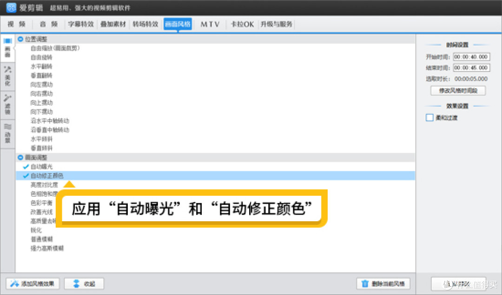Select 自由缩放(画面裁剪) style

pos(55,48)
